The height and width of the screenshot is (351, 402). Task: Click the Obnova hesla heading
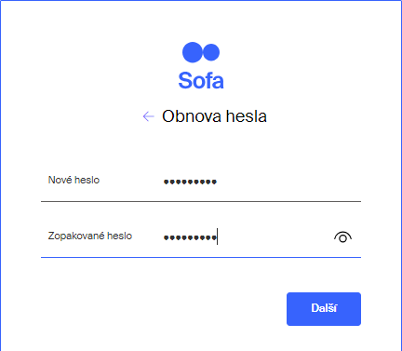click(214, 116)
